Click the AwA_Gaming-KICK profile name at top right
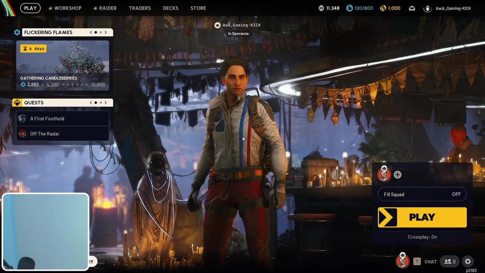The width and height of the screenshot is (485, 273). point(453,8)
